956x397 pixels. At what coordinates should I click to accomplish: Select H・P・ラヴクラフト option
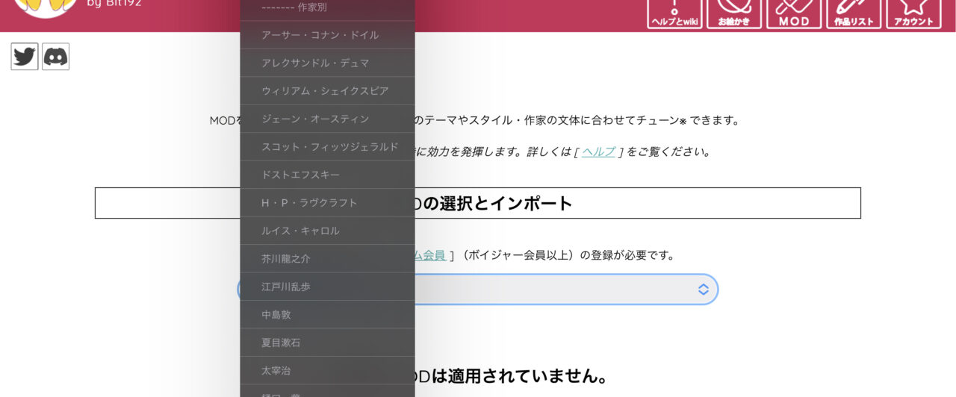click(327, 203)
